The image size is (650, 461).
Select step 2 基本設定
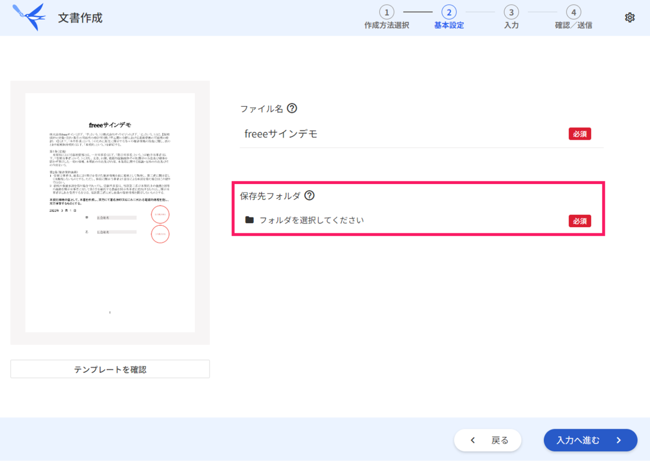449,18
